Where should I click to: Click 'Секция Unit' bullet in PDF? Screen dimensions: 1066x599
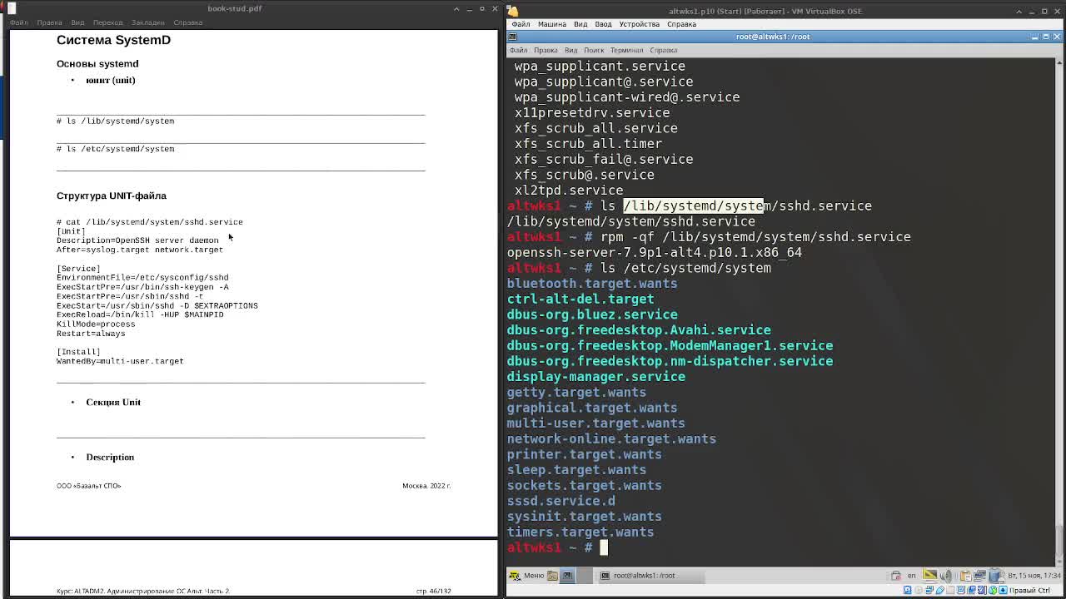pos(113,402)
